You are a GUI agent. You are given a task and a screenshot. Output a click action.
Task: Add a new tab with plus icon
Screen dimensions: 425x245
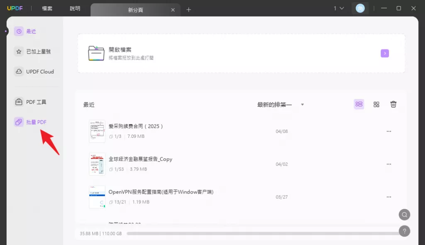(189, 10)
